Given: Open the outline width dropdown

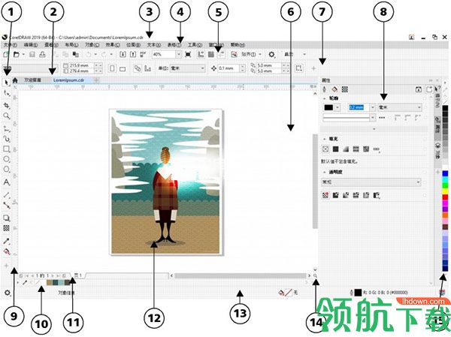Looking at the screenshot, I should pyautogui.click(x=373, y=107).
